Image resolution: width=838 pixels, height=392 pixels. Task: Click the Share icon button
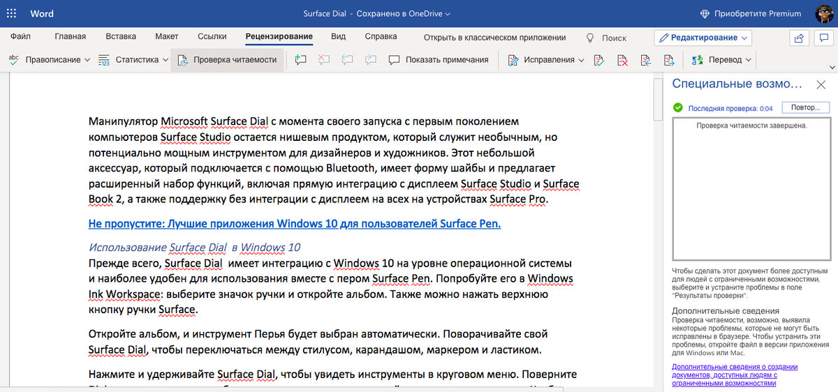pyautogui.click(x=800, y=38)
